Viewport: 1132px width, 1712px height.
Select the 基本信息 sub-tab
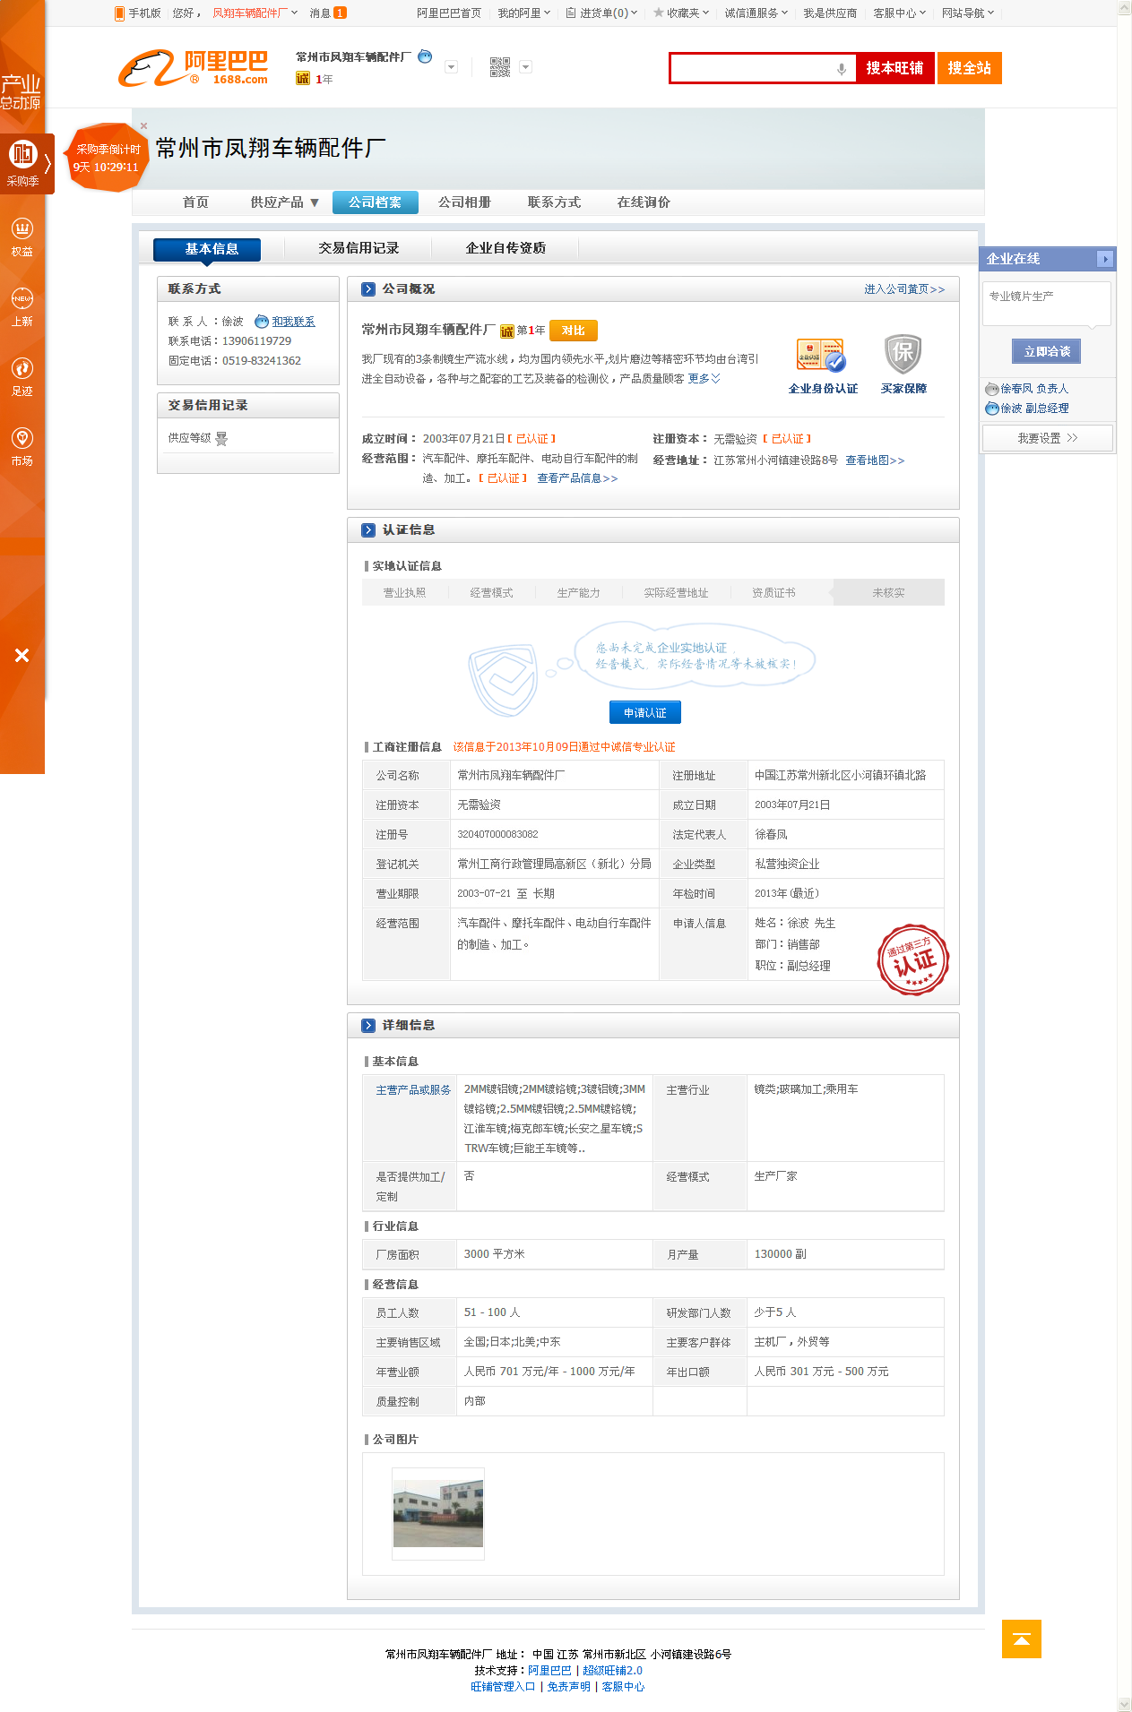pyautogui.click(x=207, y=249)
